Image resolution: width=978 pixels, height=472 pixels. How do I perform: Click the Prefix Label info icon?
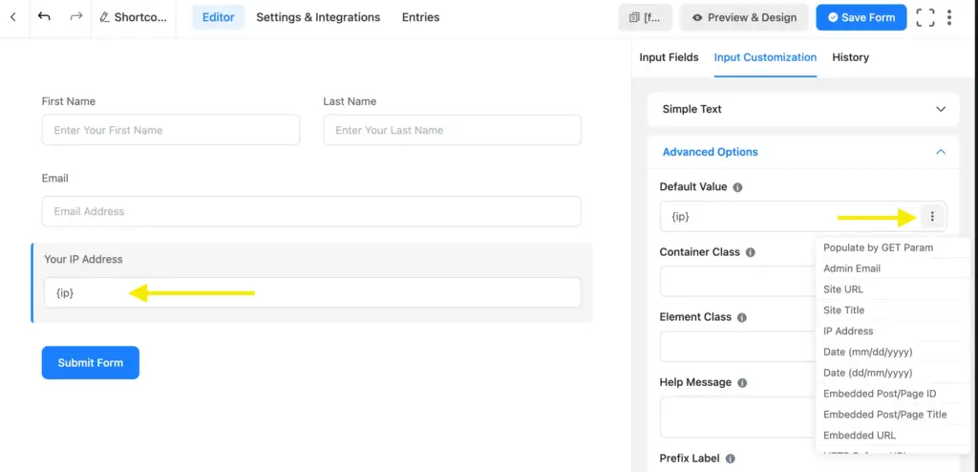pos(731,459)
